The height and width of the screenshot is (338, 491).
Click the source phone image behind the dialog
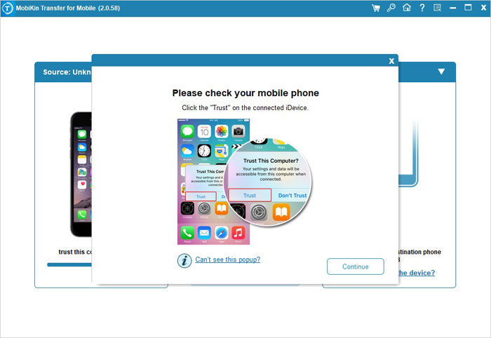point(81,174)
